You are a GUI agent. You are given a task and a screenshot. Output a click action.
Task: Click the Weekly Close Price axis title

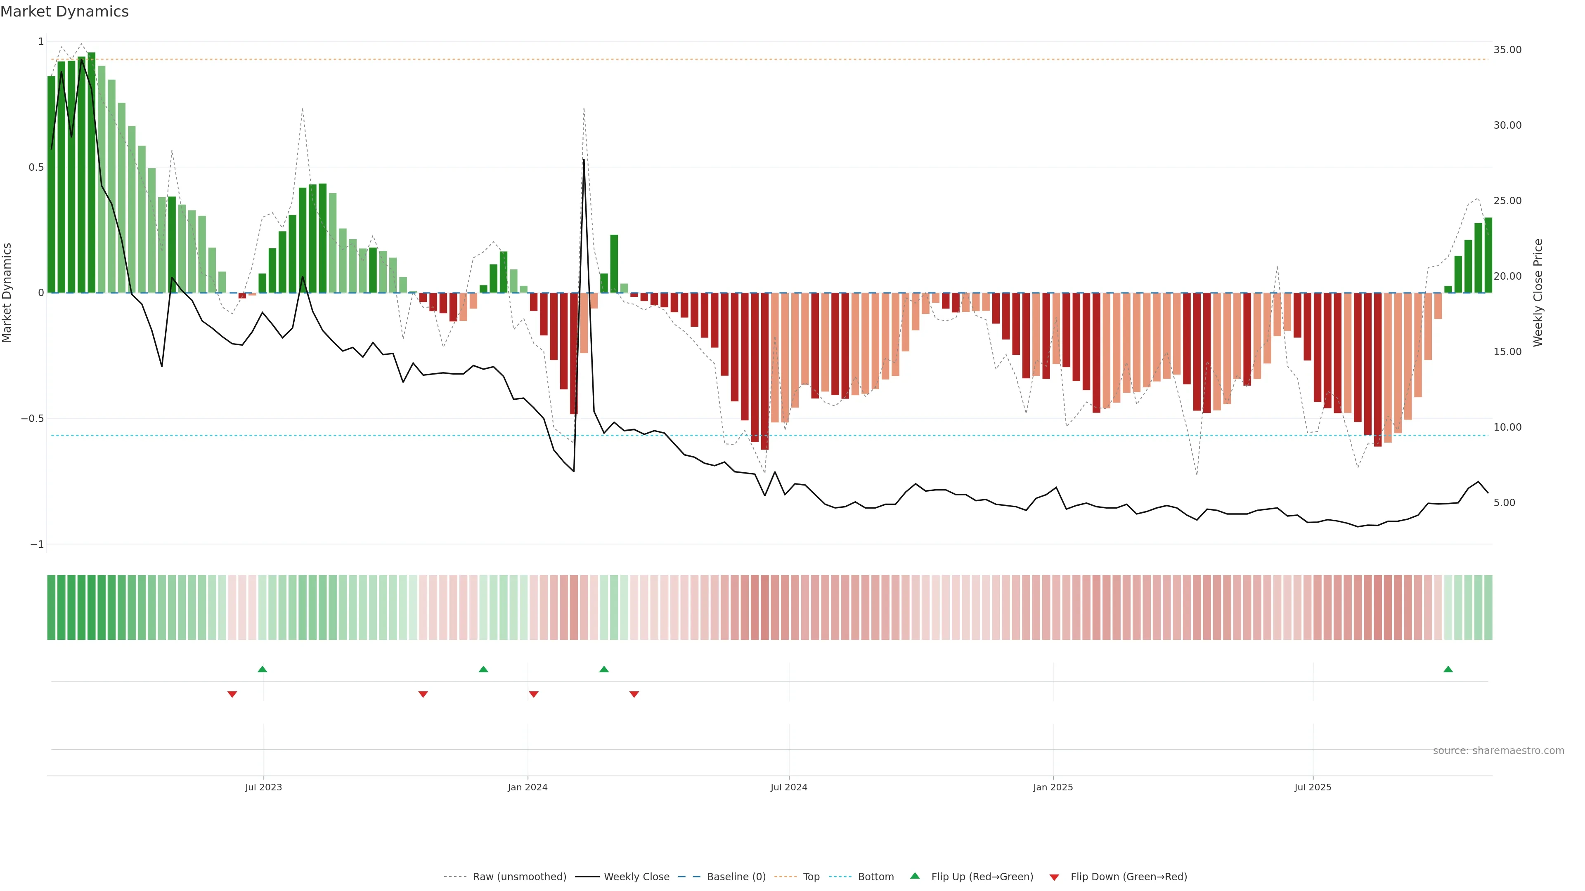pyautogui.click(x=1538, y=293)
